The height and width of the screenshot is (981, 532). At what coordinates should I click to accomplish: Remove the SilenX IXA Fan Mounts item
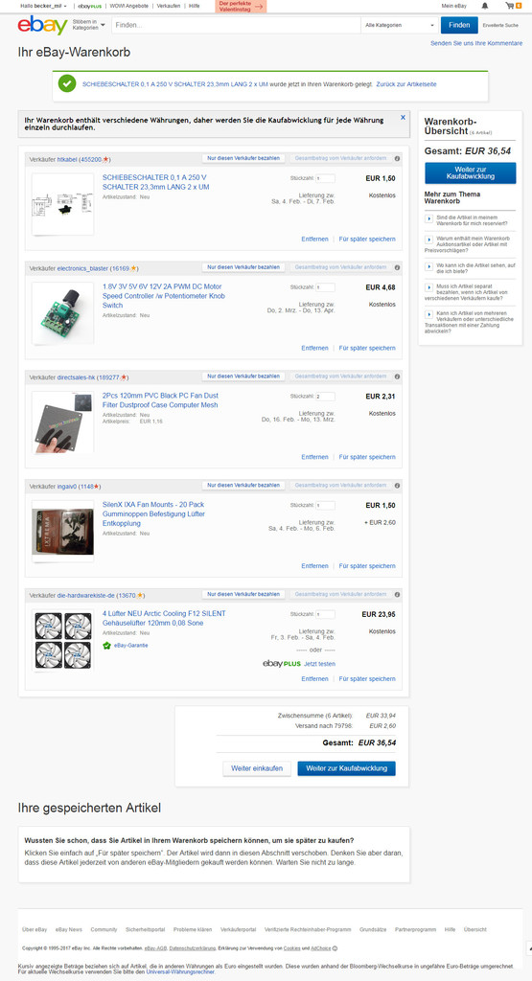[x=314, y=566]
